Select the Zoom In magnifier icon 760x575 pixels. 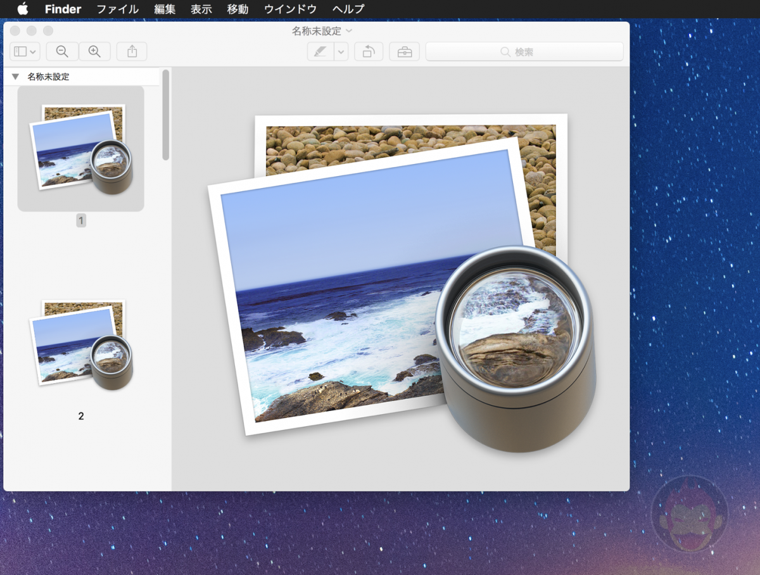(x=95, y=51)
